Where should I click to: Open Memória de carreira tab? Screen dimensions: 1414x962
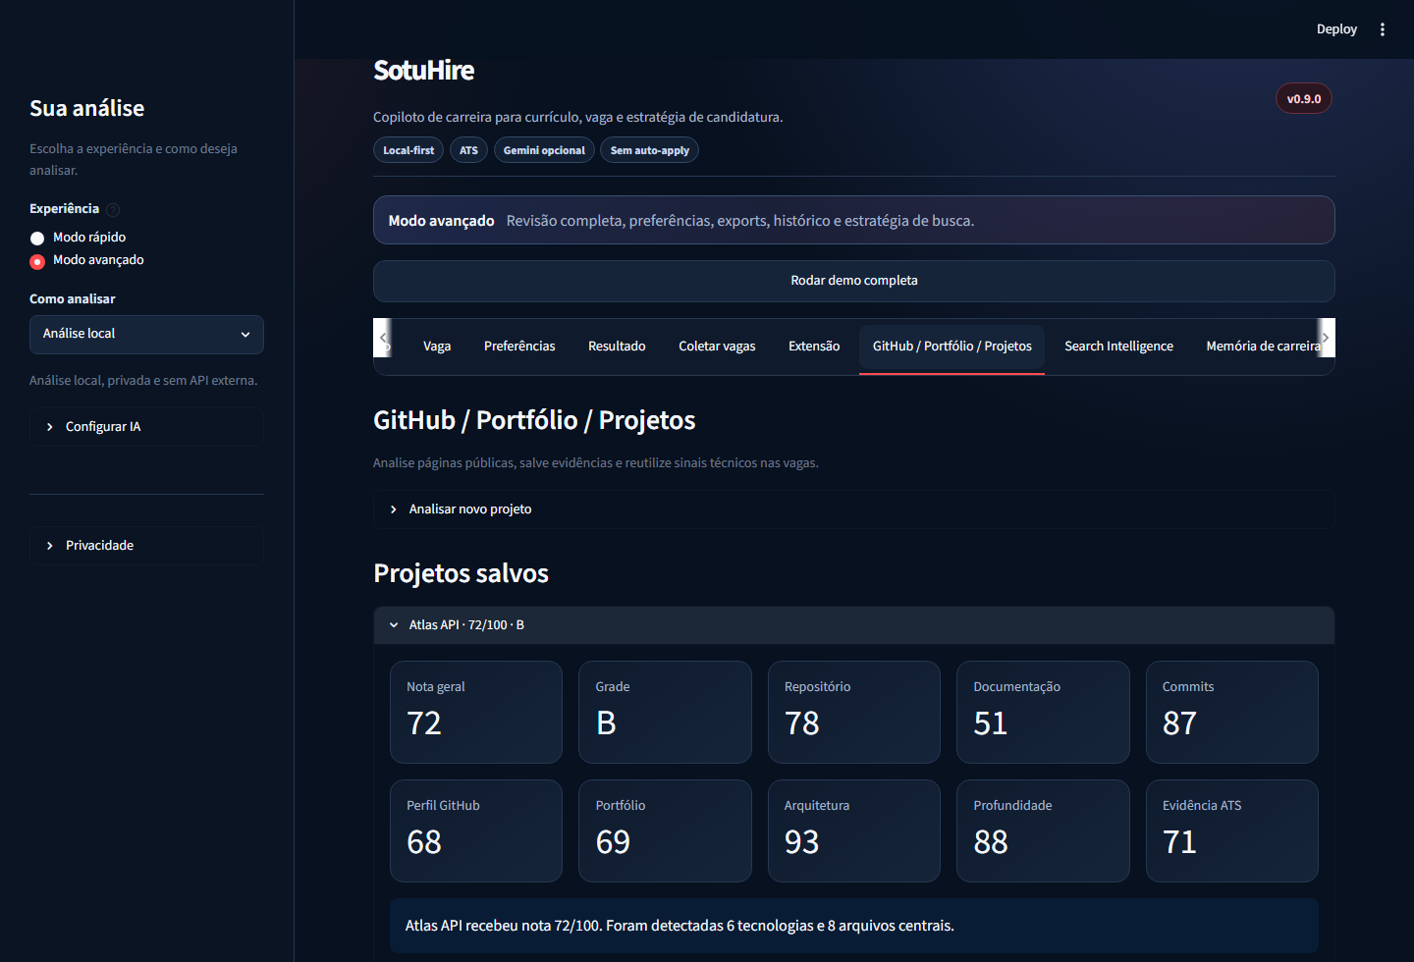(1263, 347)
